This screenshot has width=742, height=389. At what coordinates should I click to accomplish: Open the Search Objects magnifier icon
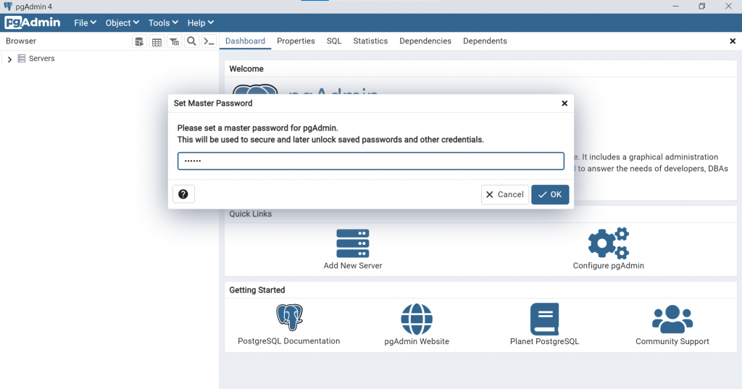tap(191, 41)
